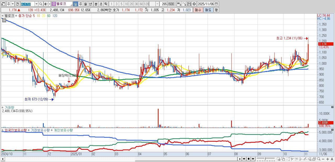Click the dotted range arrows icon in bottom toolbar
The width and height of the screenshot is (335, 162).
click(x=287, y=159)
